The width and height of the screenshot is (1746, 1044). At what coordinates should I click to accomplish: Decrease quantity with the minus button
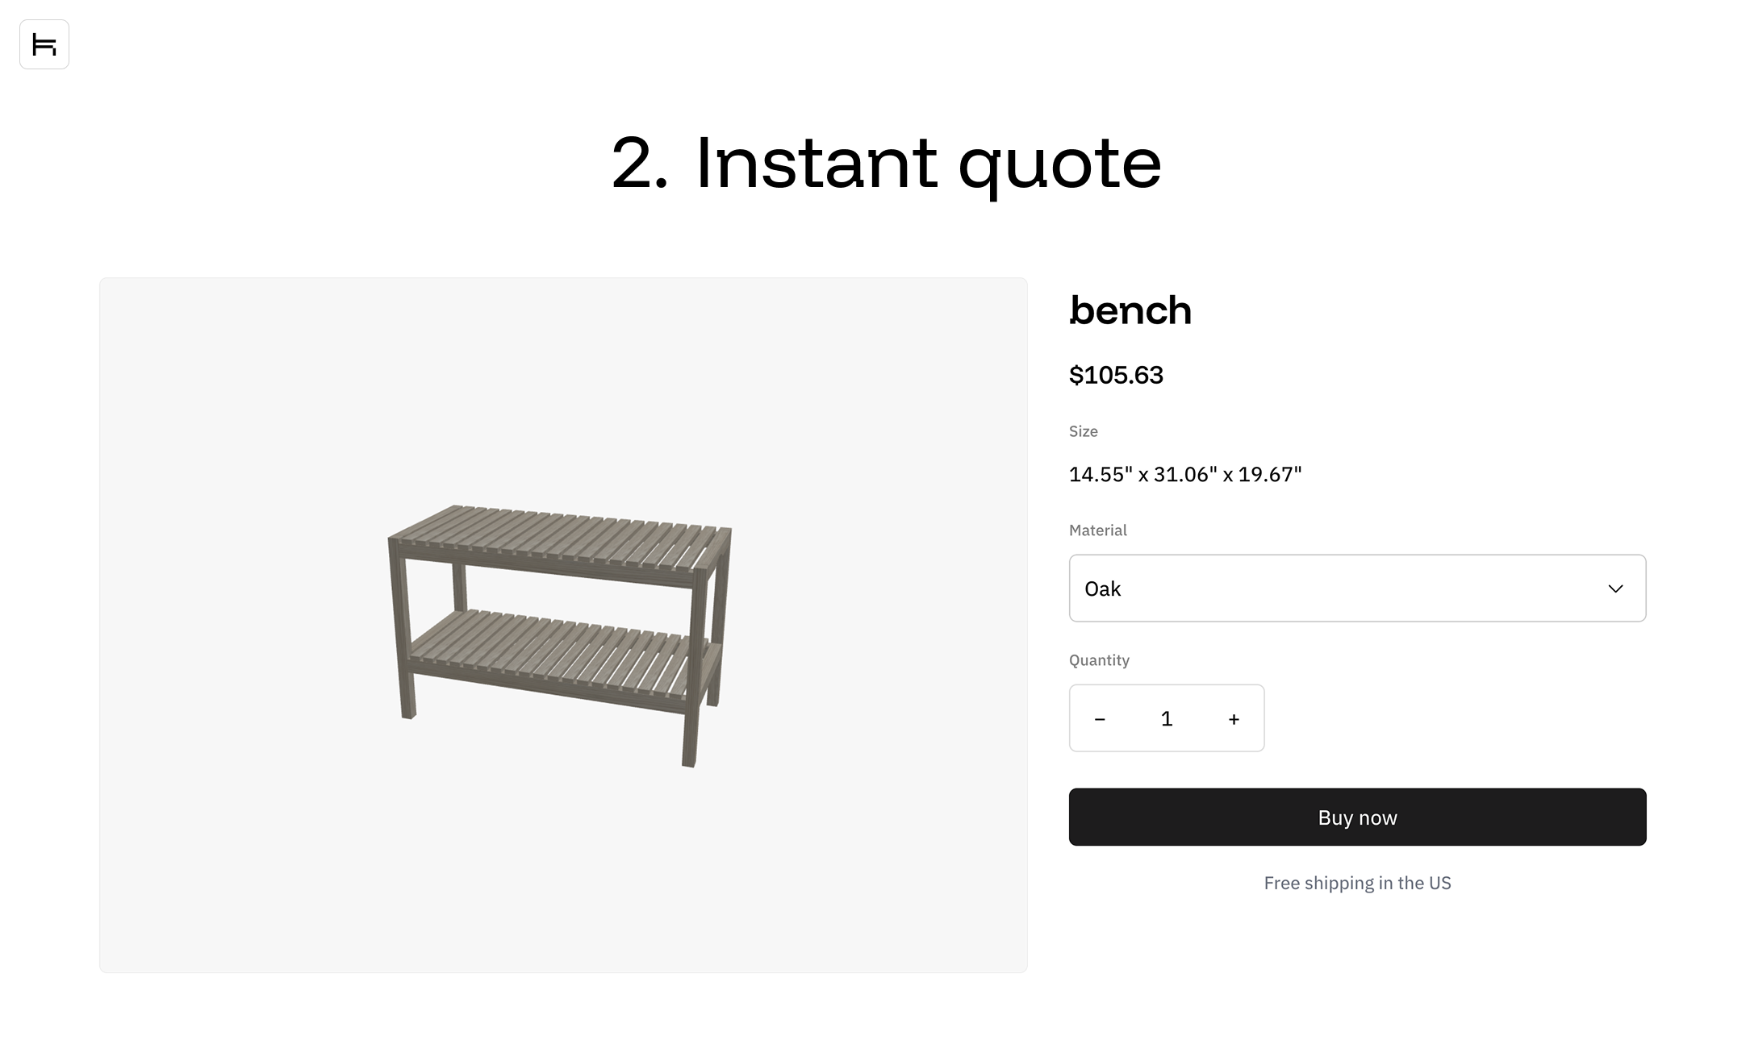pos(1100,719)
